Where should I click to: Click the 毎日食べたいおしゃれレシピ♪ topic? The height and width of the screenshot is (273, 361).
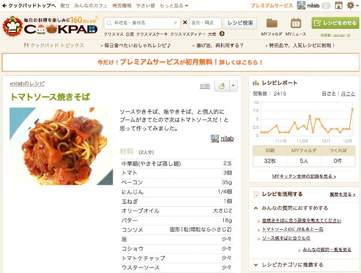click(x=137, y=46)
